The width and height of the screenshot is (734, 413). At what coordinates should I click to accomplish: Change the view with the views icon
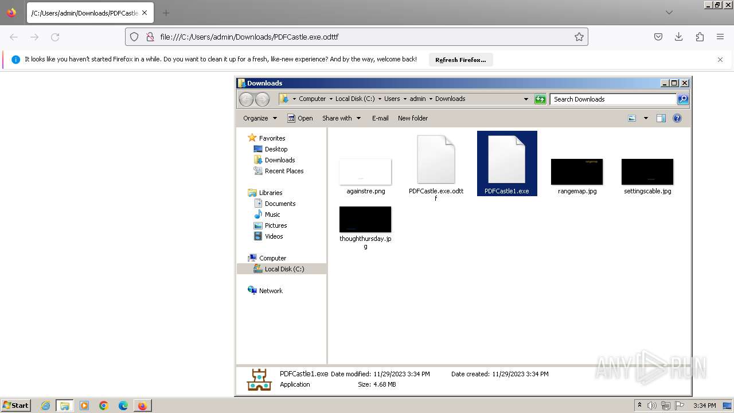[x=632, y=118]
